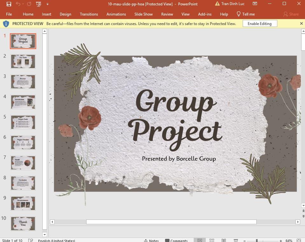Screen dimensions: 305x242
Task: Activate Tell me search
Action: pos(246,14)
